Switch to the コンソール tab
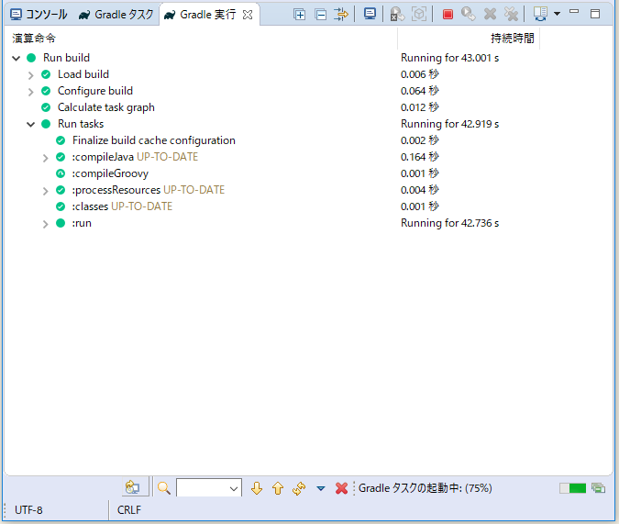The width and height of the screenshot is (619, 524). point(39,15)
